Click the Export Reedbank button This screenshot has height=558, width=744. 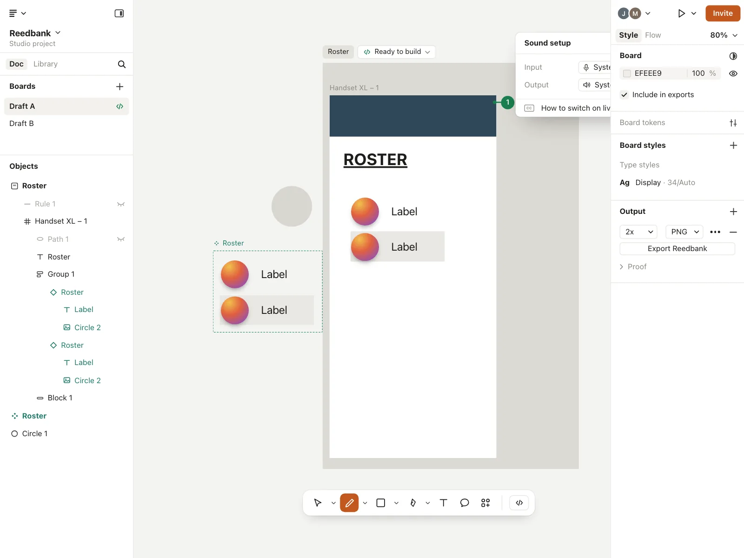(677, 249)
